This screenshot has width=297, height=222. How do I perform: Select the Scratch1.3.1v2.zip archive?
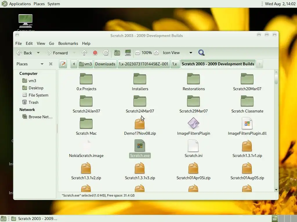point(86,171)
